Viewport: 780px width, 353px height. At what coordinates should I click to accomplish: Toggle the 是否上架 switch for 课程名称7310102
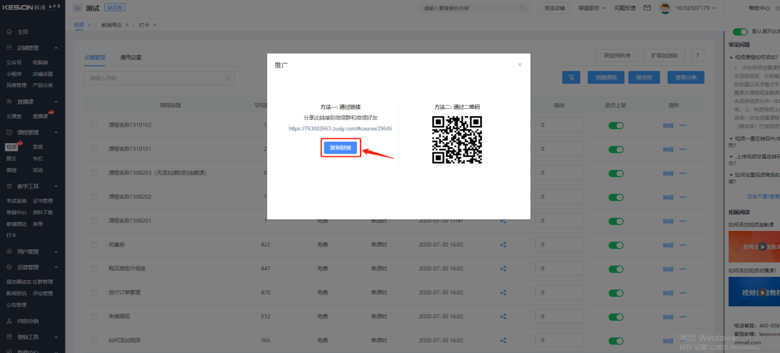[x=615, y=125]
